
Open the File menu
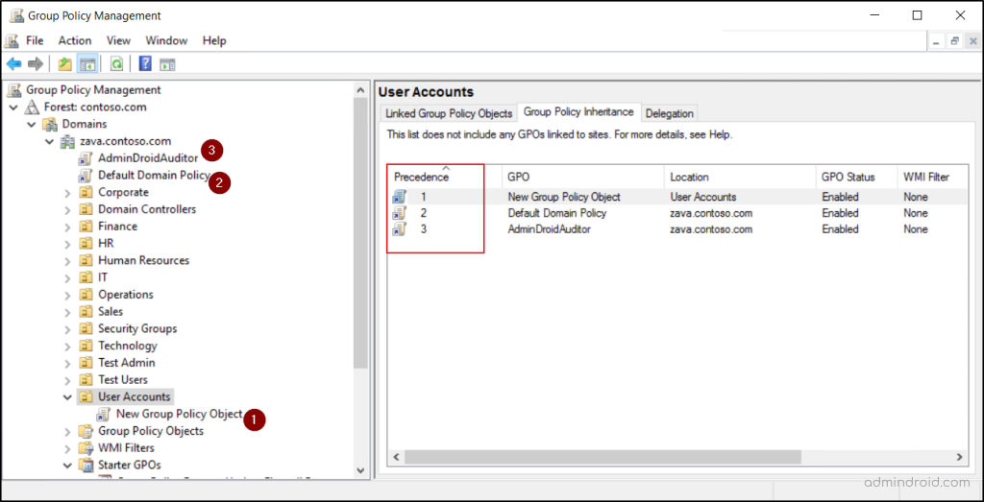click(35, 40)
